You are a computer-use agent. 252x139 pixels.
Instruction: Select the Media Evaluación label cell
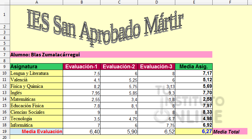[36, 131]
